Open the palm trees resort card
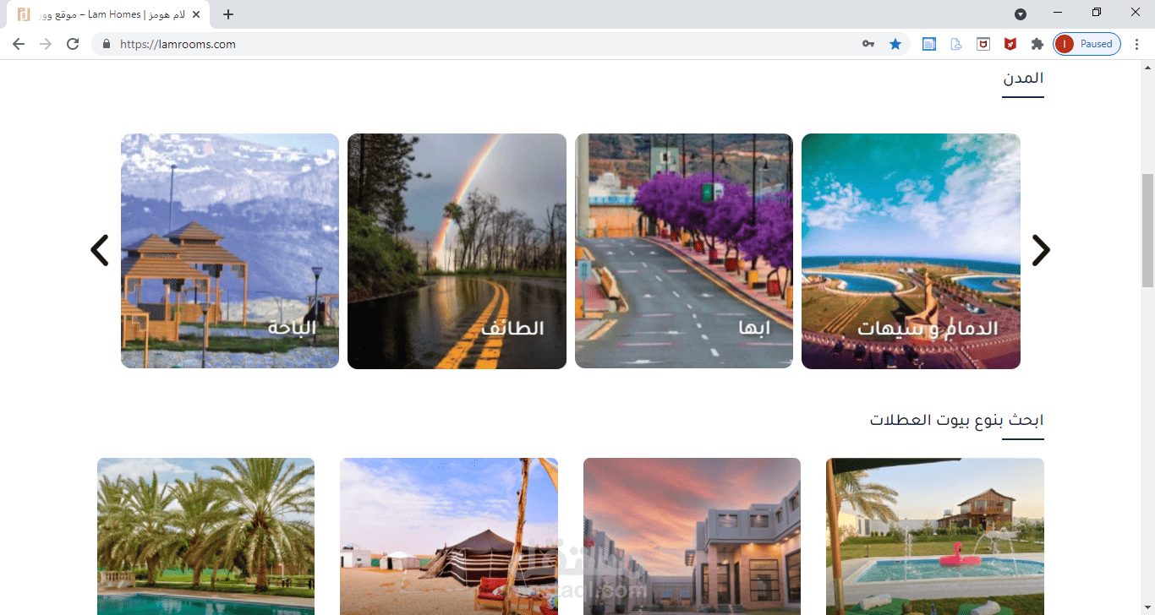 (205, 536)
